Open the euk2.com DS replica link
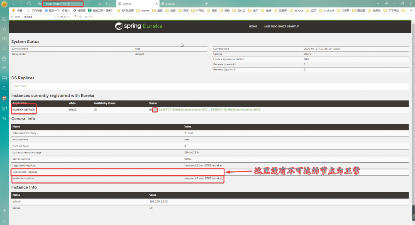 (x=20, y=86)
